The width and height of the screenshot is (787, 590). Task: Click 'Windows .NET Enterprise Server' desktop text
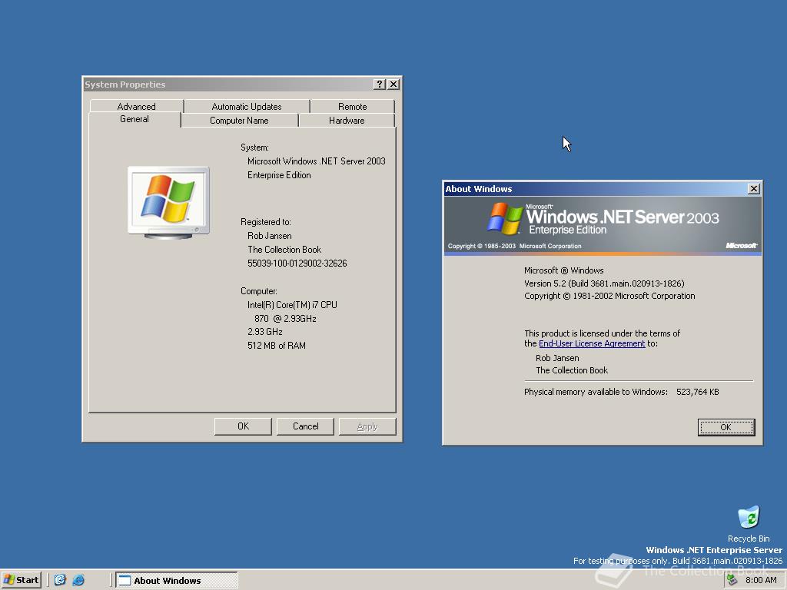pos(714,550)
